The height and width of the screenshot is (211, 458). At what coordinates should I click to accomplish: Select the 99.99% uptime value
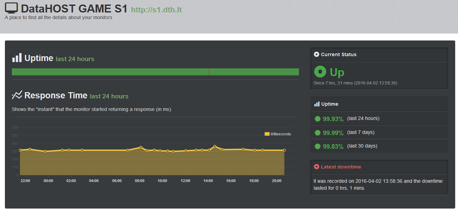tap(333, 133)
